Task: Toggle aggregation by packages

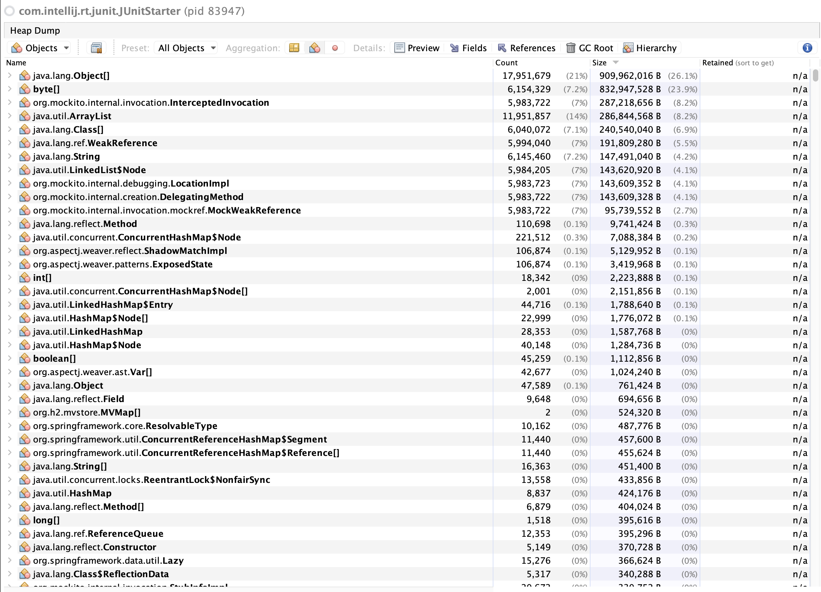Action: (x=294, y=48)
